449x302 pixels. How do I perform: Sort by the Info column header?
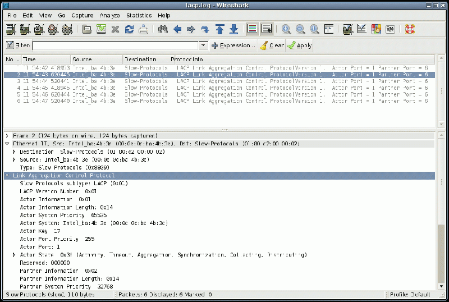click(x=313, y=60)
